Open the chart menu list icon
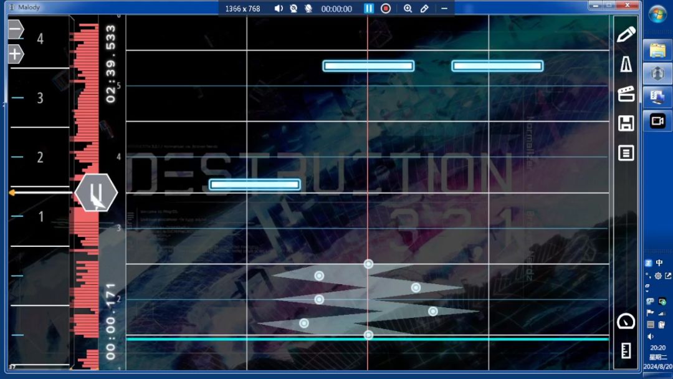 click(626, 153)
